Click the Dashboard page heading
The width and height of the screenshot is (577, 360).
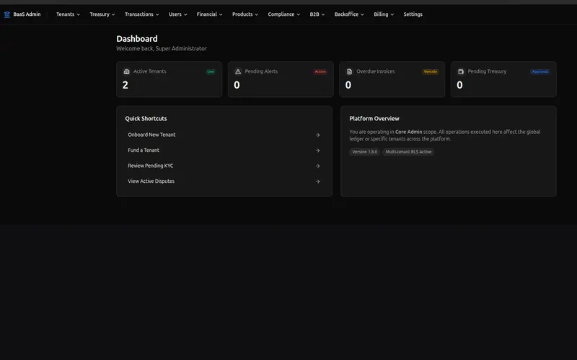pyautogui.click(x=137, y=39)
